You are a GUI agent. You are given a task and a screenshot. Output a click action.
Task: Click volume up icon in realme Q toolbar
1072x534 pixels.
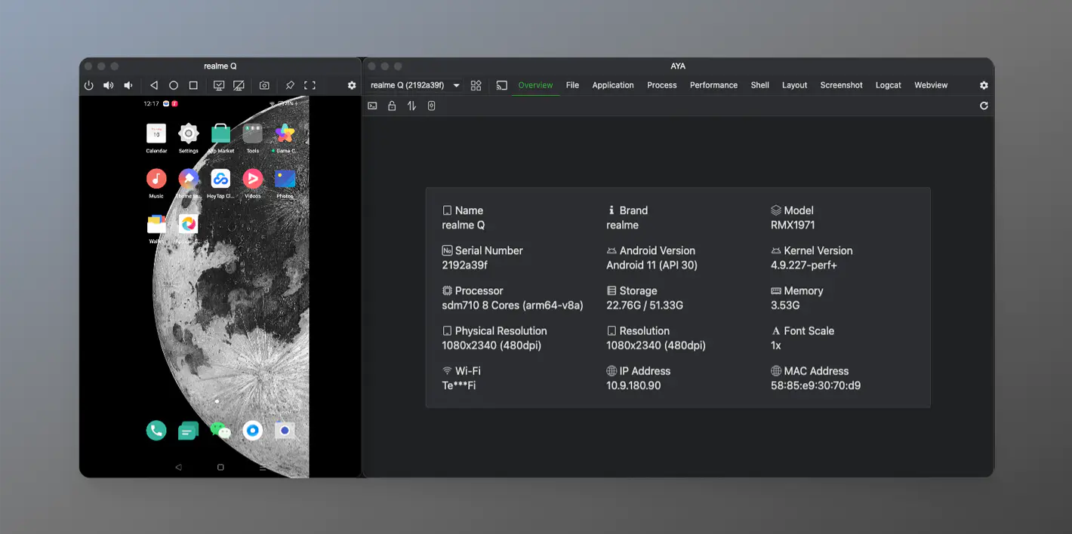109,86
